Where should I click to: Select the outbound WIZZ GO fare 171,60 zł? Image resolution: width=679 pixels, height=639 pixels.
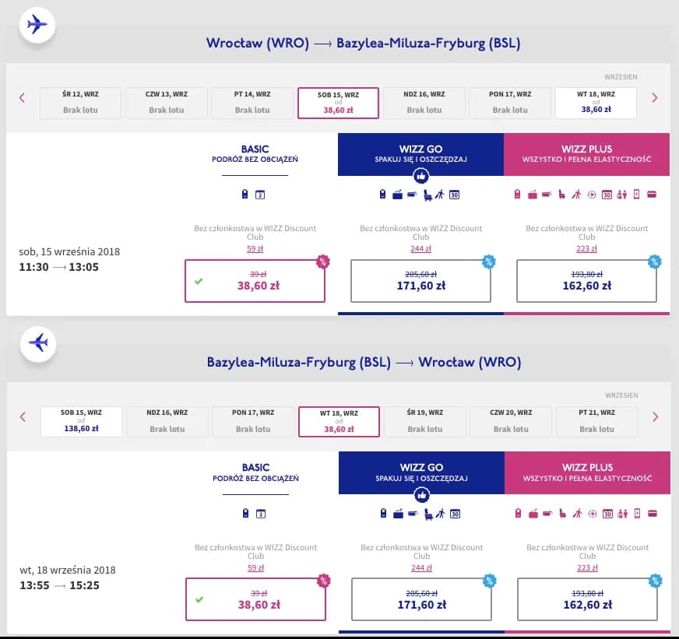[420, 280]
